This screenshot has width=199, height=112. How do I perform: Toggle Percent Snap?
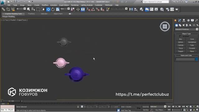click(98, 9)
